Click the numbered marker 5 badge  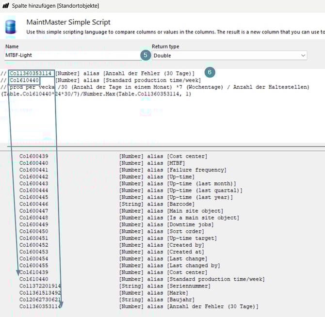[x=145, y=55]
